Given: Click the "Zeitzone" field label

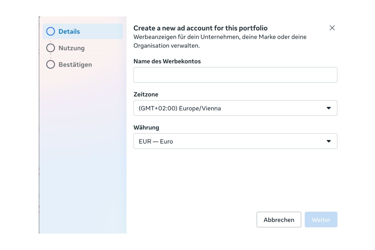Looking at the screenshot, I should (x=146, y=94).
